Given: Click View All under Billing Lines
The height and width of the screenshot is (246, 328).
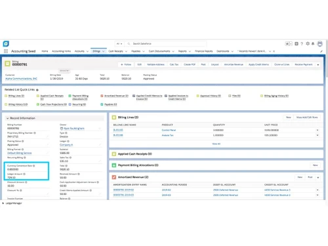Looking at the screenshot, I should (216, 144).
